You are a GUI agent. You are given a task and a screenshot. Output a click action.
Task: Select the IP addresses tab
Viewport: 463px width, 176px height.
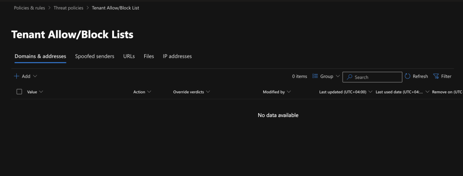click(177, 56)
